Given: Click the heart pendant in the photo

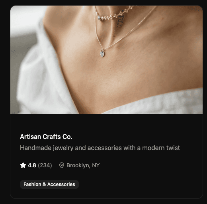Looking at the screenshot, I should pos(102,54).
